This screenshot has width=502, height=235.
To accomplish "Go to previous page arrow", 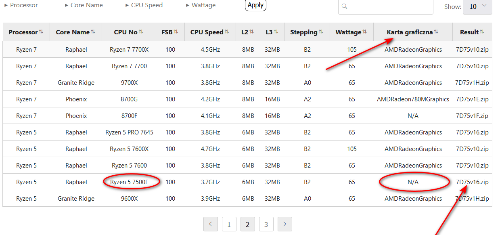I will [x=211, y=225].
